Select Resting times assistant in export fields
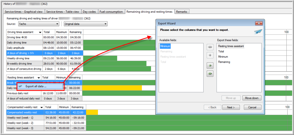Viewport: 294px width, 135px height. coord(231,46)
